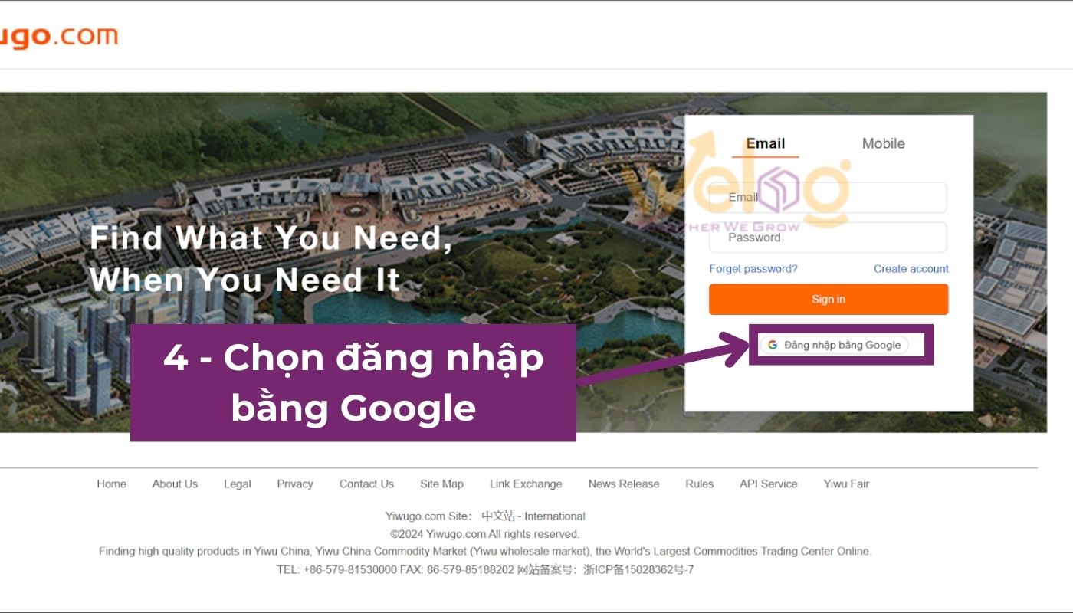1073x613 pixels.
Task: Open the News Release footer link
Action: 624,484
